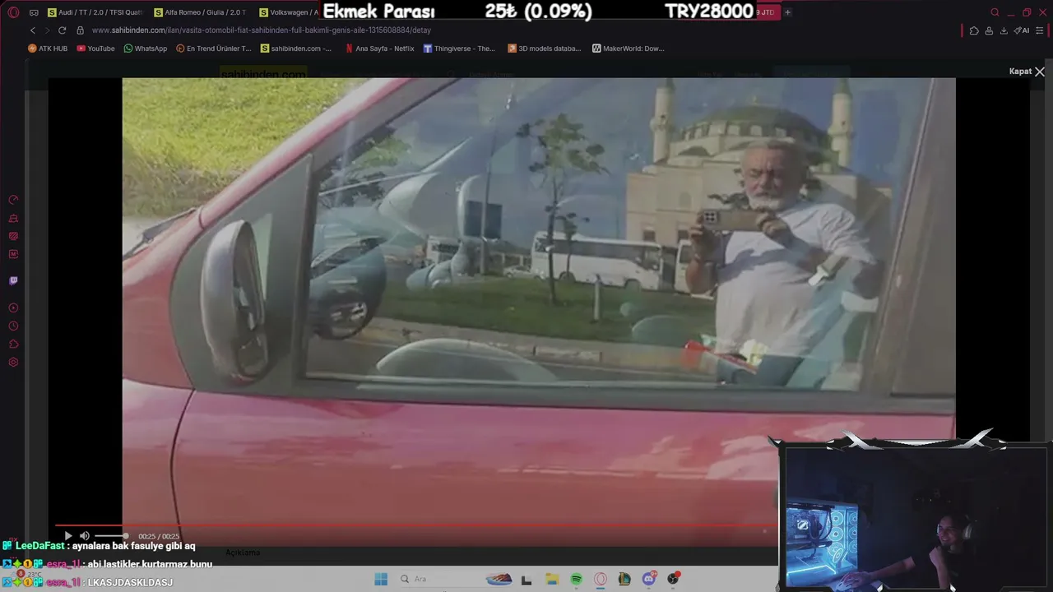Open browsing history clock in sidebar

click(x=13, y=326)
